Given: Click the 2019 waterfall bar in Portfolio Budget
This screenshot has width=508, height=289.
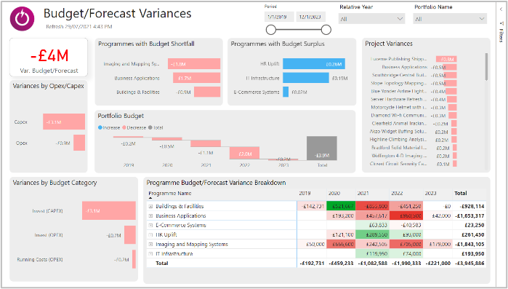Looking at the screenshot, I should (x=128, y=137).
